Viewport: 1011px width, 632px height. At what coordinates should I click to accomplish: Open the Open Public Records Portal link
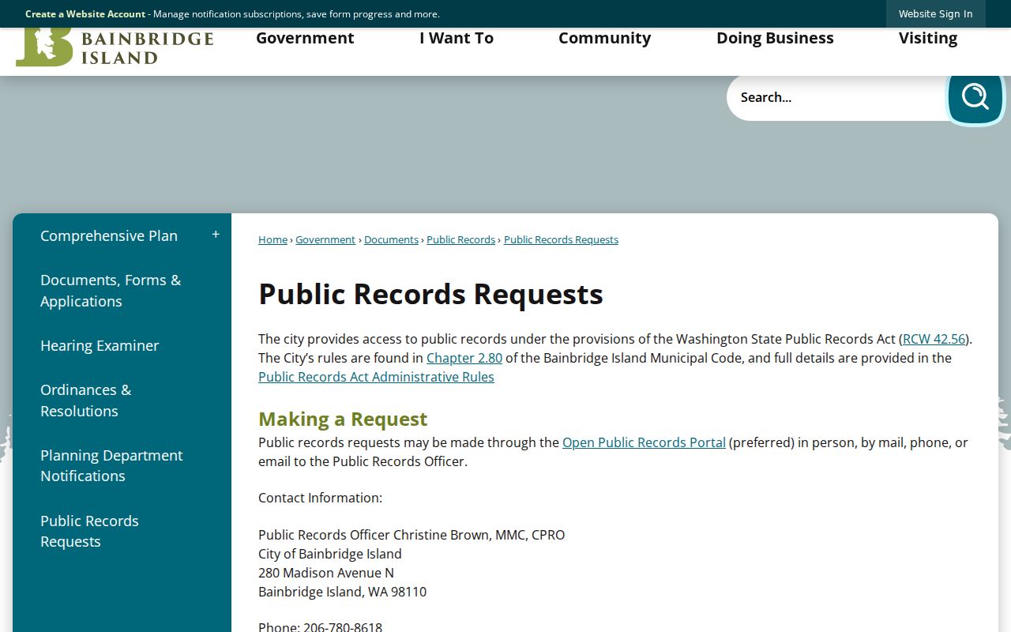pyautogui.click(x=644, y=442)
